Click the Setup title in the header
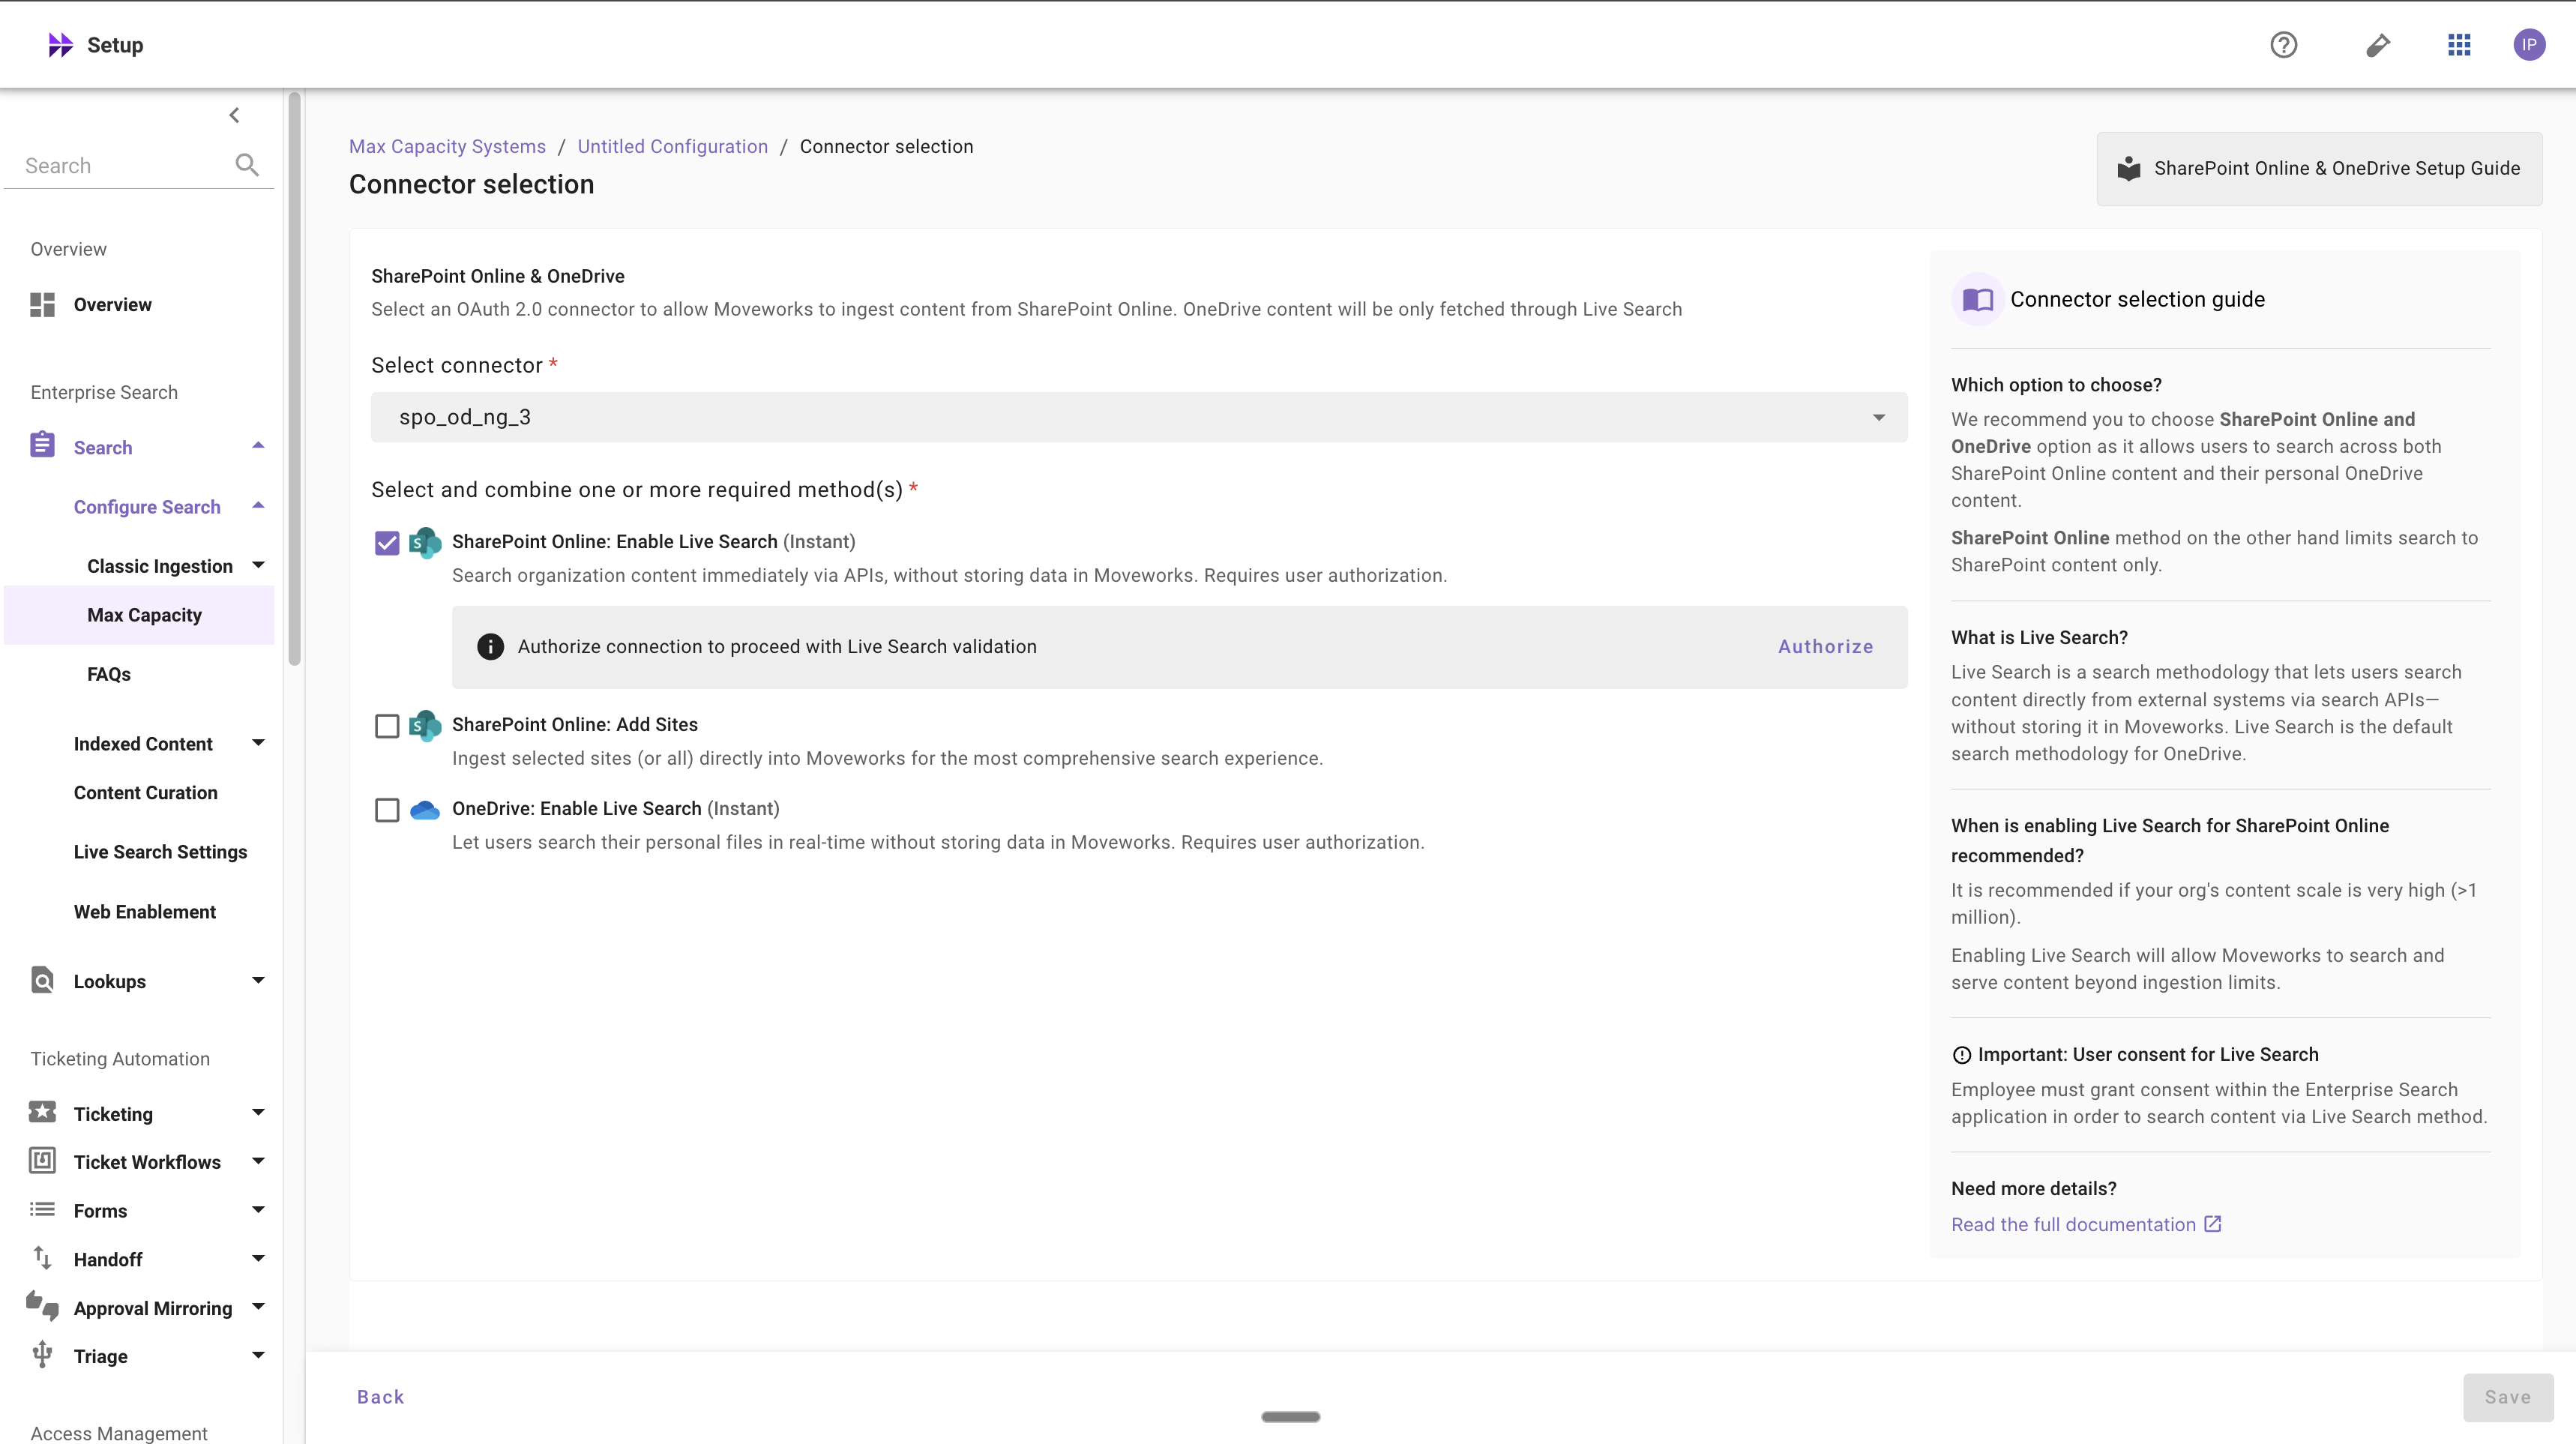 115,45
